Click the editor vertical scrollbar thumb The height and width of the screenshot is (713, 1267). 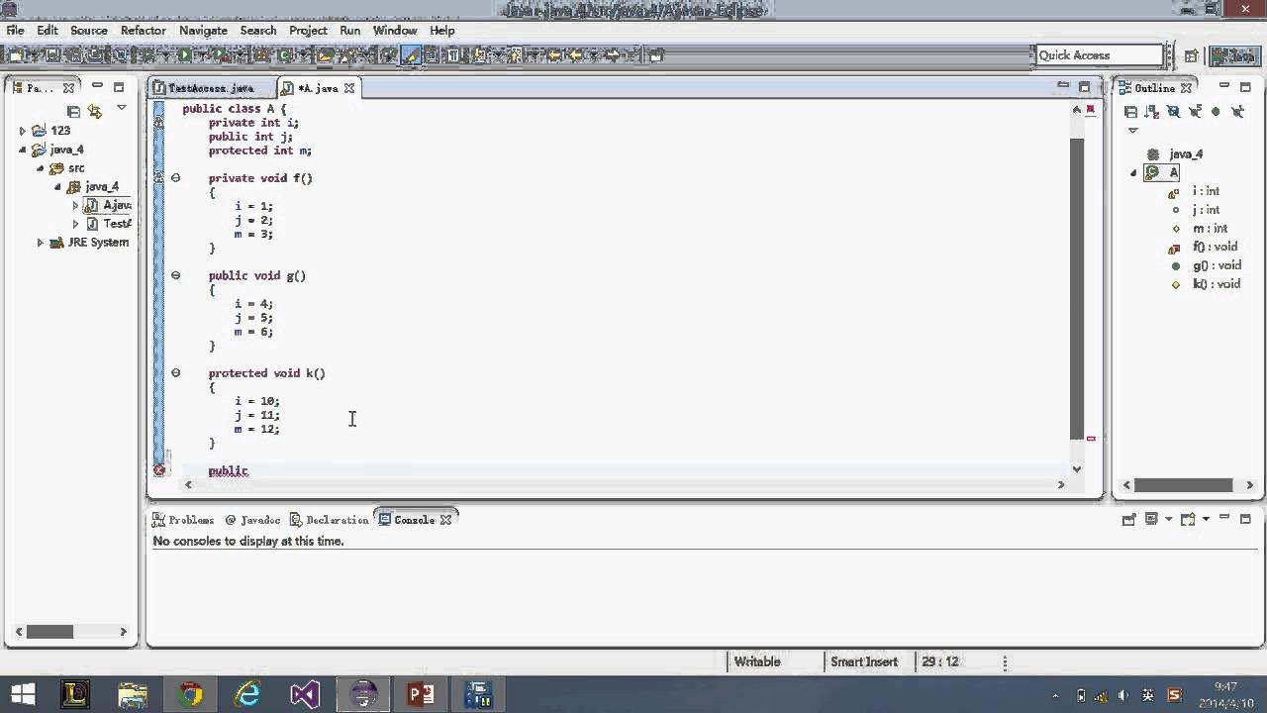click(x=1077, y=288)
